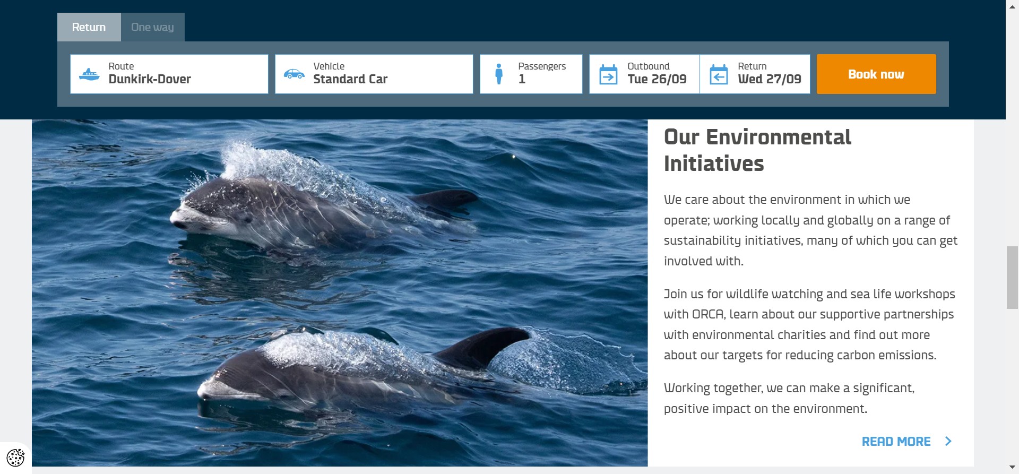1019x474 pixels.
Task: Click the arrow next to Read More
Action: point(948,441)
